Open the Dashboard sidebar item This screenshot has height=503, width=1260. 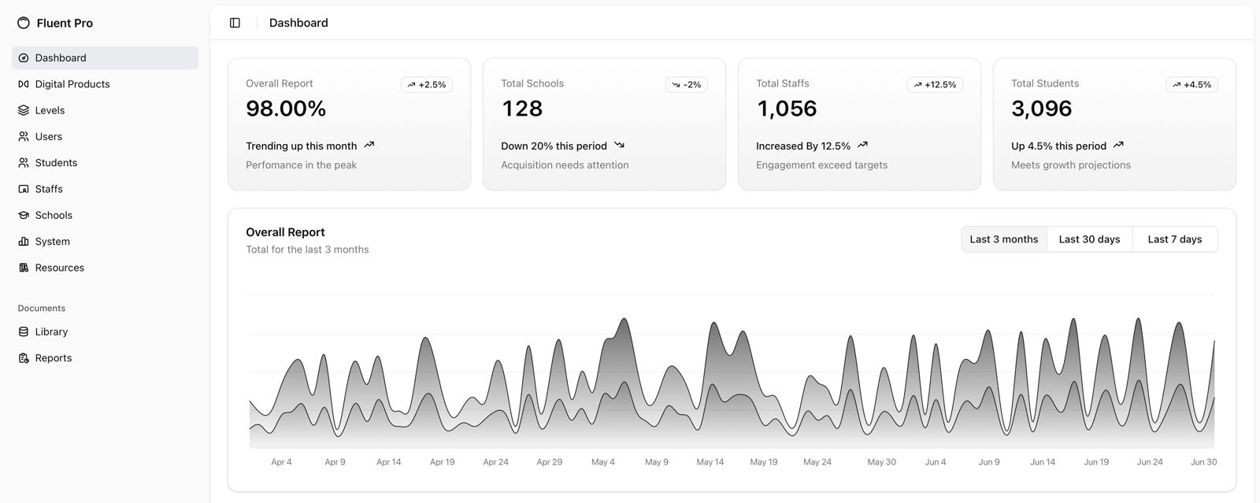pyautogui.click(x=105, y=57)
